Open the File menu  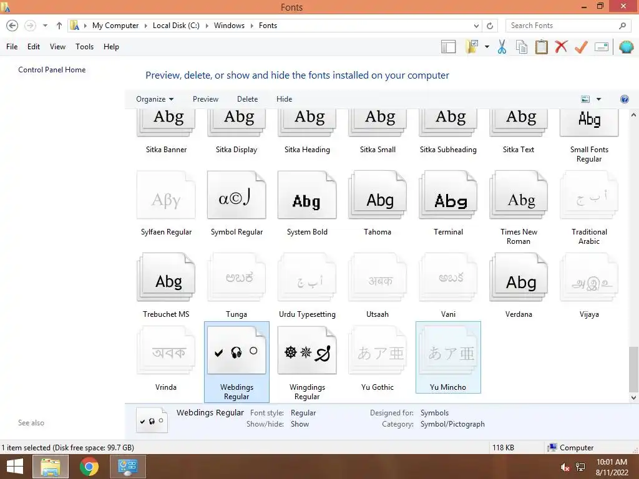(x=12, y=46)
